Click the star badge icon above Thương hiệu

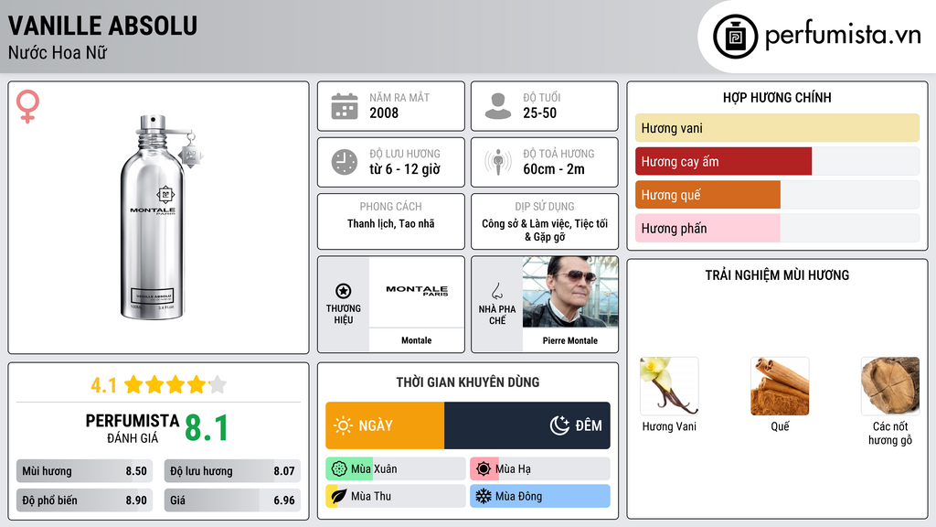(344, 291)
